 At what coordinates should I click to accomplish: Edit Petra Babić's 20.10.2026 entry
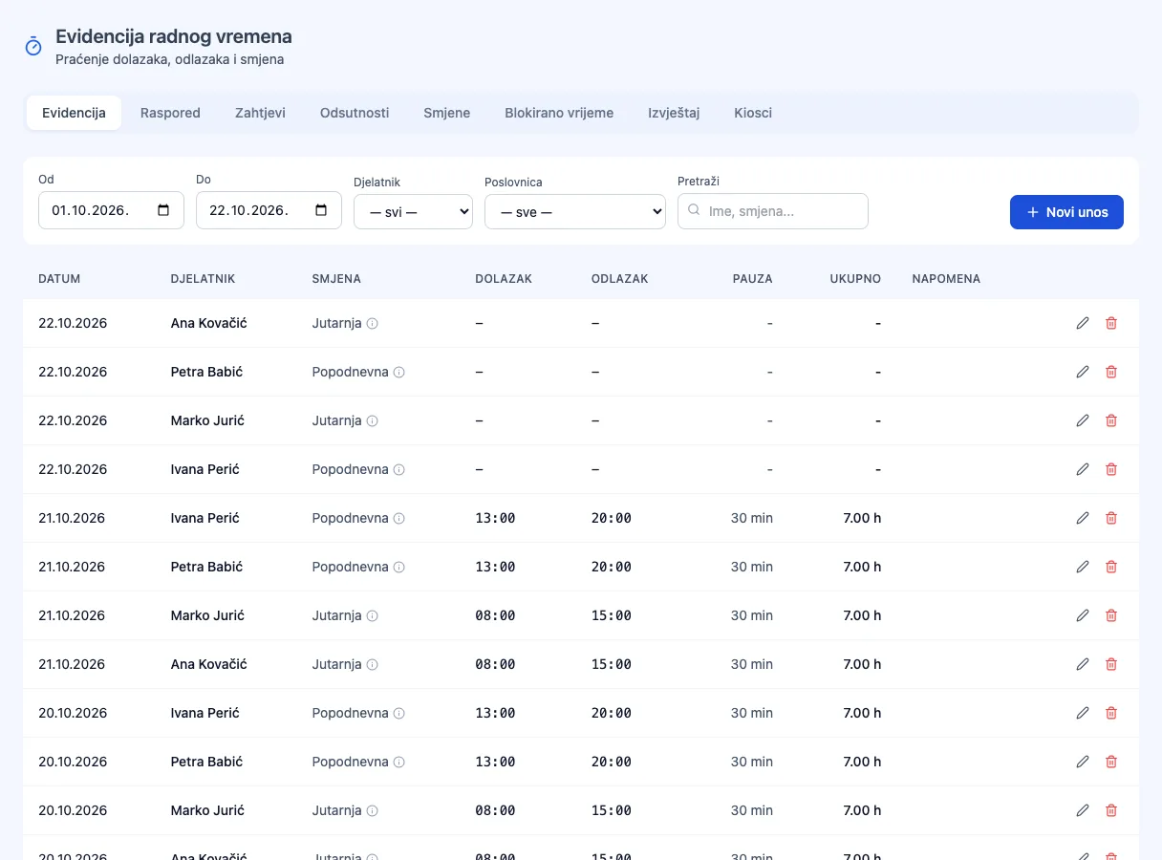[1083, 762]
